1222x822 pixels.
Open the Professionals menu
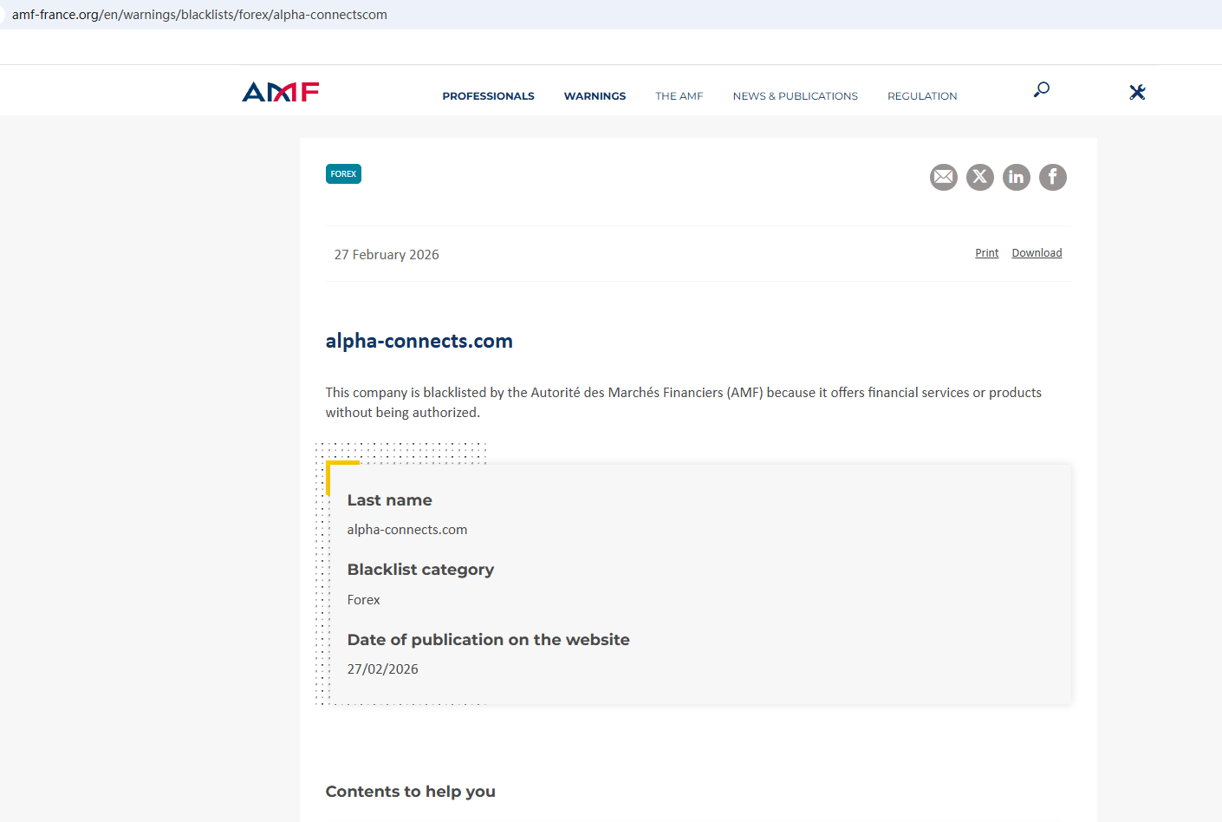tap(488, 96)
